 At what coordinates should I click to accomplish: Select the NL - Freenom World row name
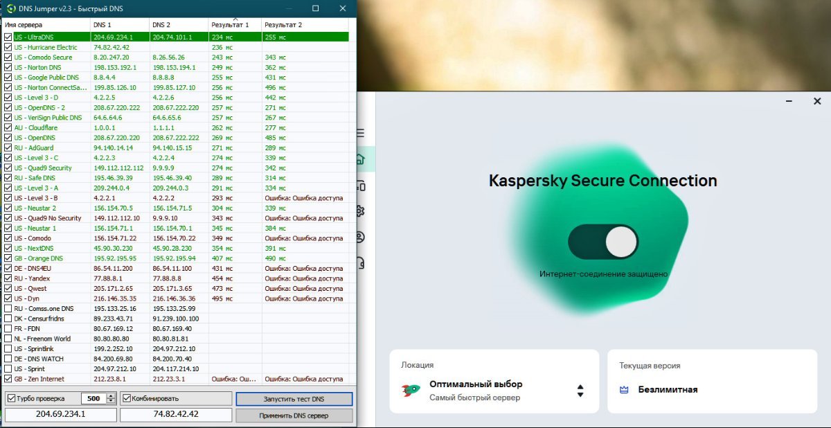click(x=42, y=339)
